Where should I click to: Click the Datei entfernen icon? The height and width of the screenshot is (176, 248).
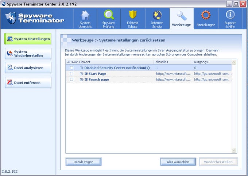[x=10, y=82]
